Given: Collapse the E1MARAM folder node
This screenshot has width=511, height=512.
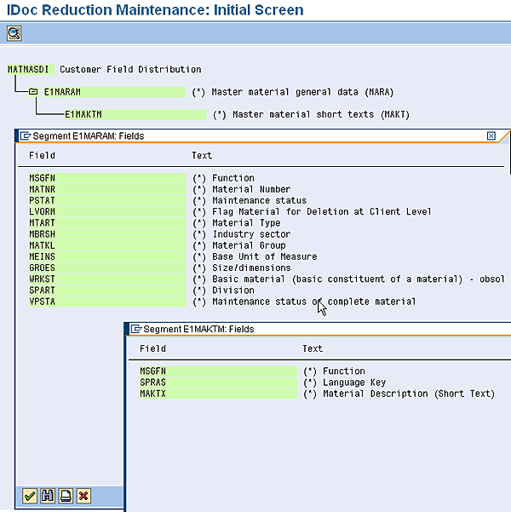Looking at the screenshot, I should point(32,92).
